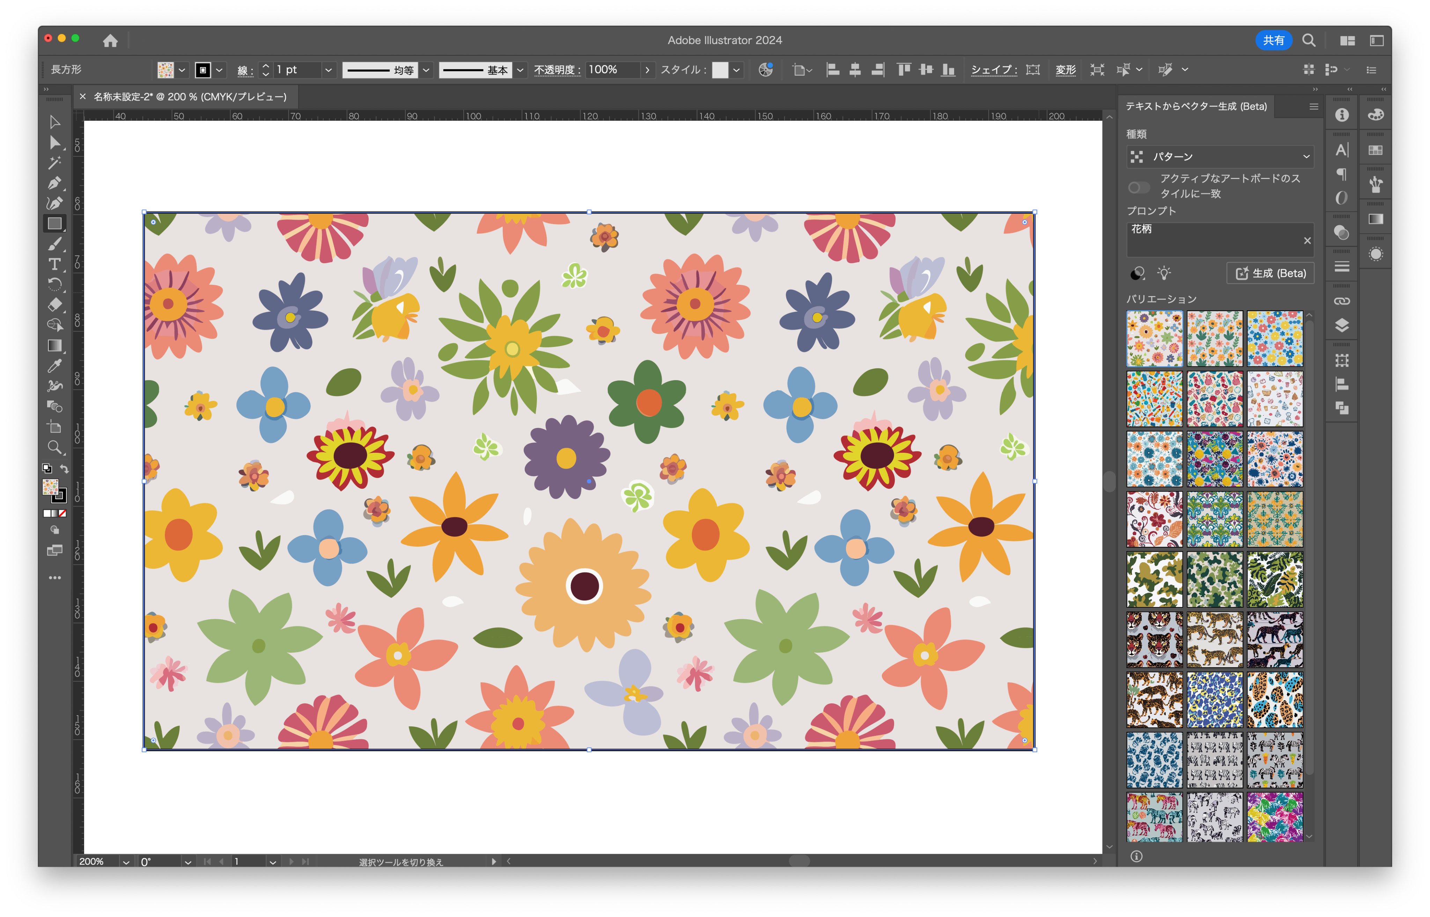Select the Magic Wand tool
Image resolution: width=1430 pixels, height=917 pixels.
click(x=54, y=163)
